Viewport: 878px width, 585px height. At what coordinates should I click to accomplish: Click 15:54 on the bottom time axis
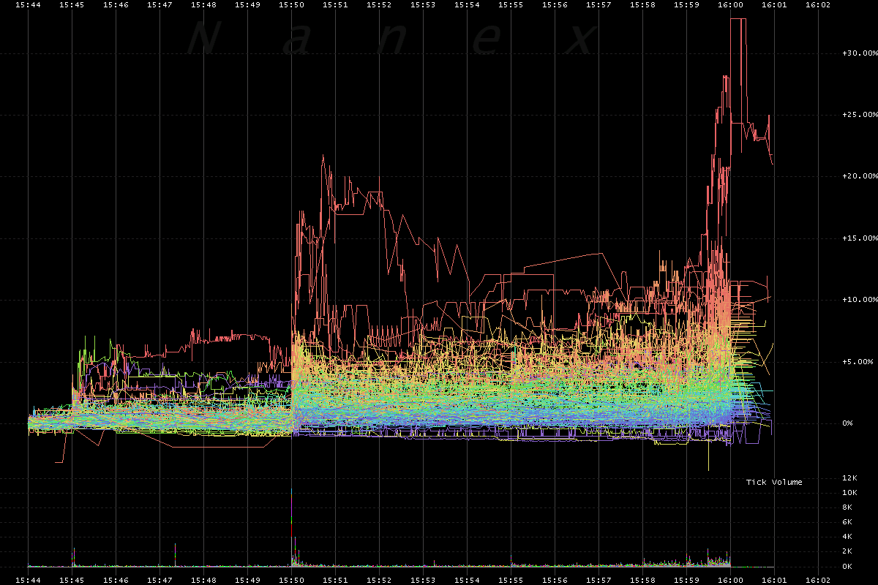point(467,580)
